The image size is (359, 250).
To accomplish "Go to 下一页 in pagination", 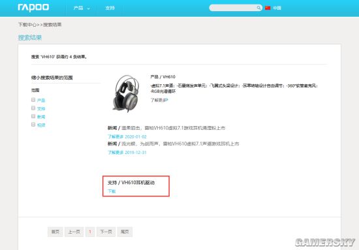I will click(x=106, y=232).
